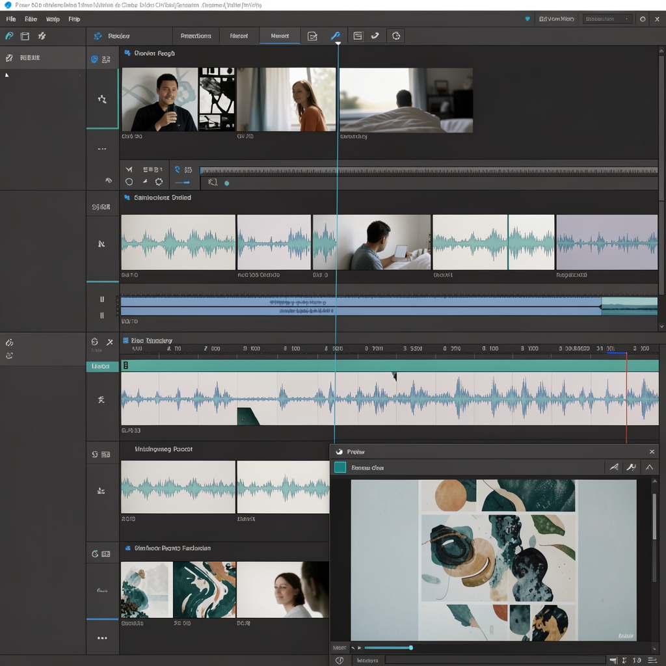The image size is (666, 666).
Task: Click the lightning bolt icon at the top left
Action: point(42,36)
